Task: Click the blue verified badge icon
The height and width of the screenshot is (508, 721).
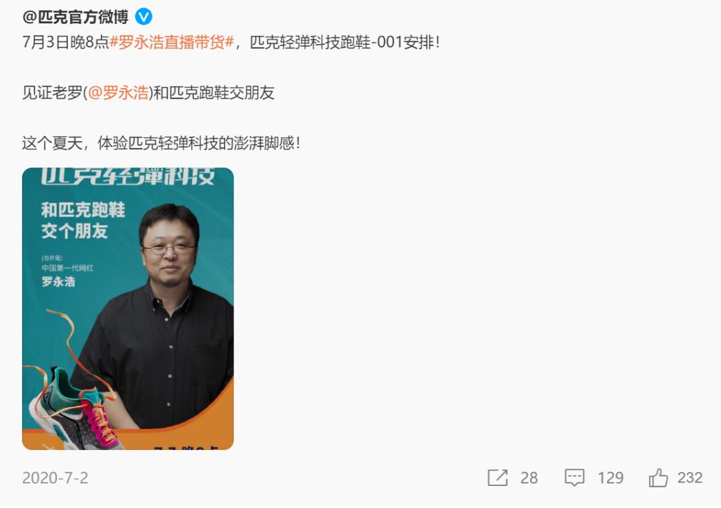Action: click(144, 17)
